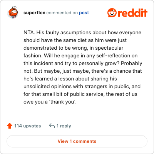The image size is (154, 154).
Task: Click the word "Probably" in the comment
Action: (x=132, y=64)
